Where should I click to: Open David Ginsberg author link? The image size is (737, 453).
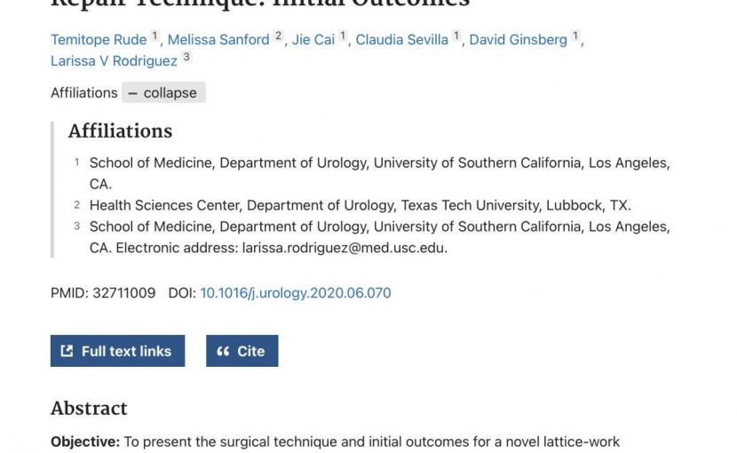pos(519,39)
